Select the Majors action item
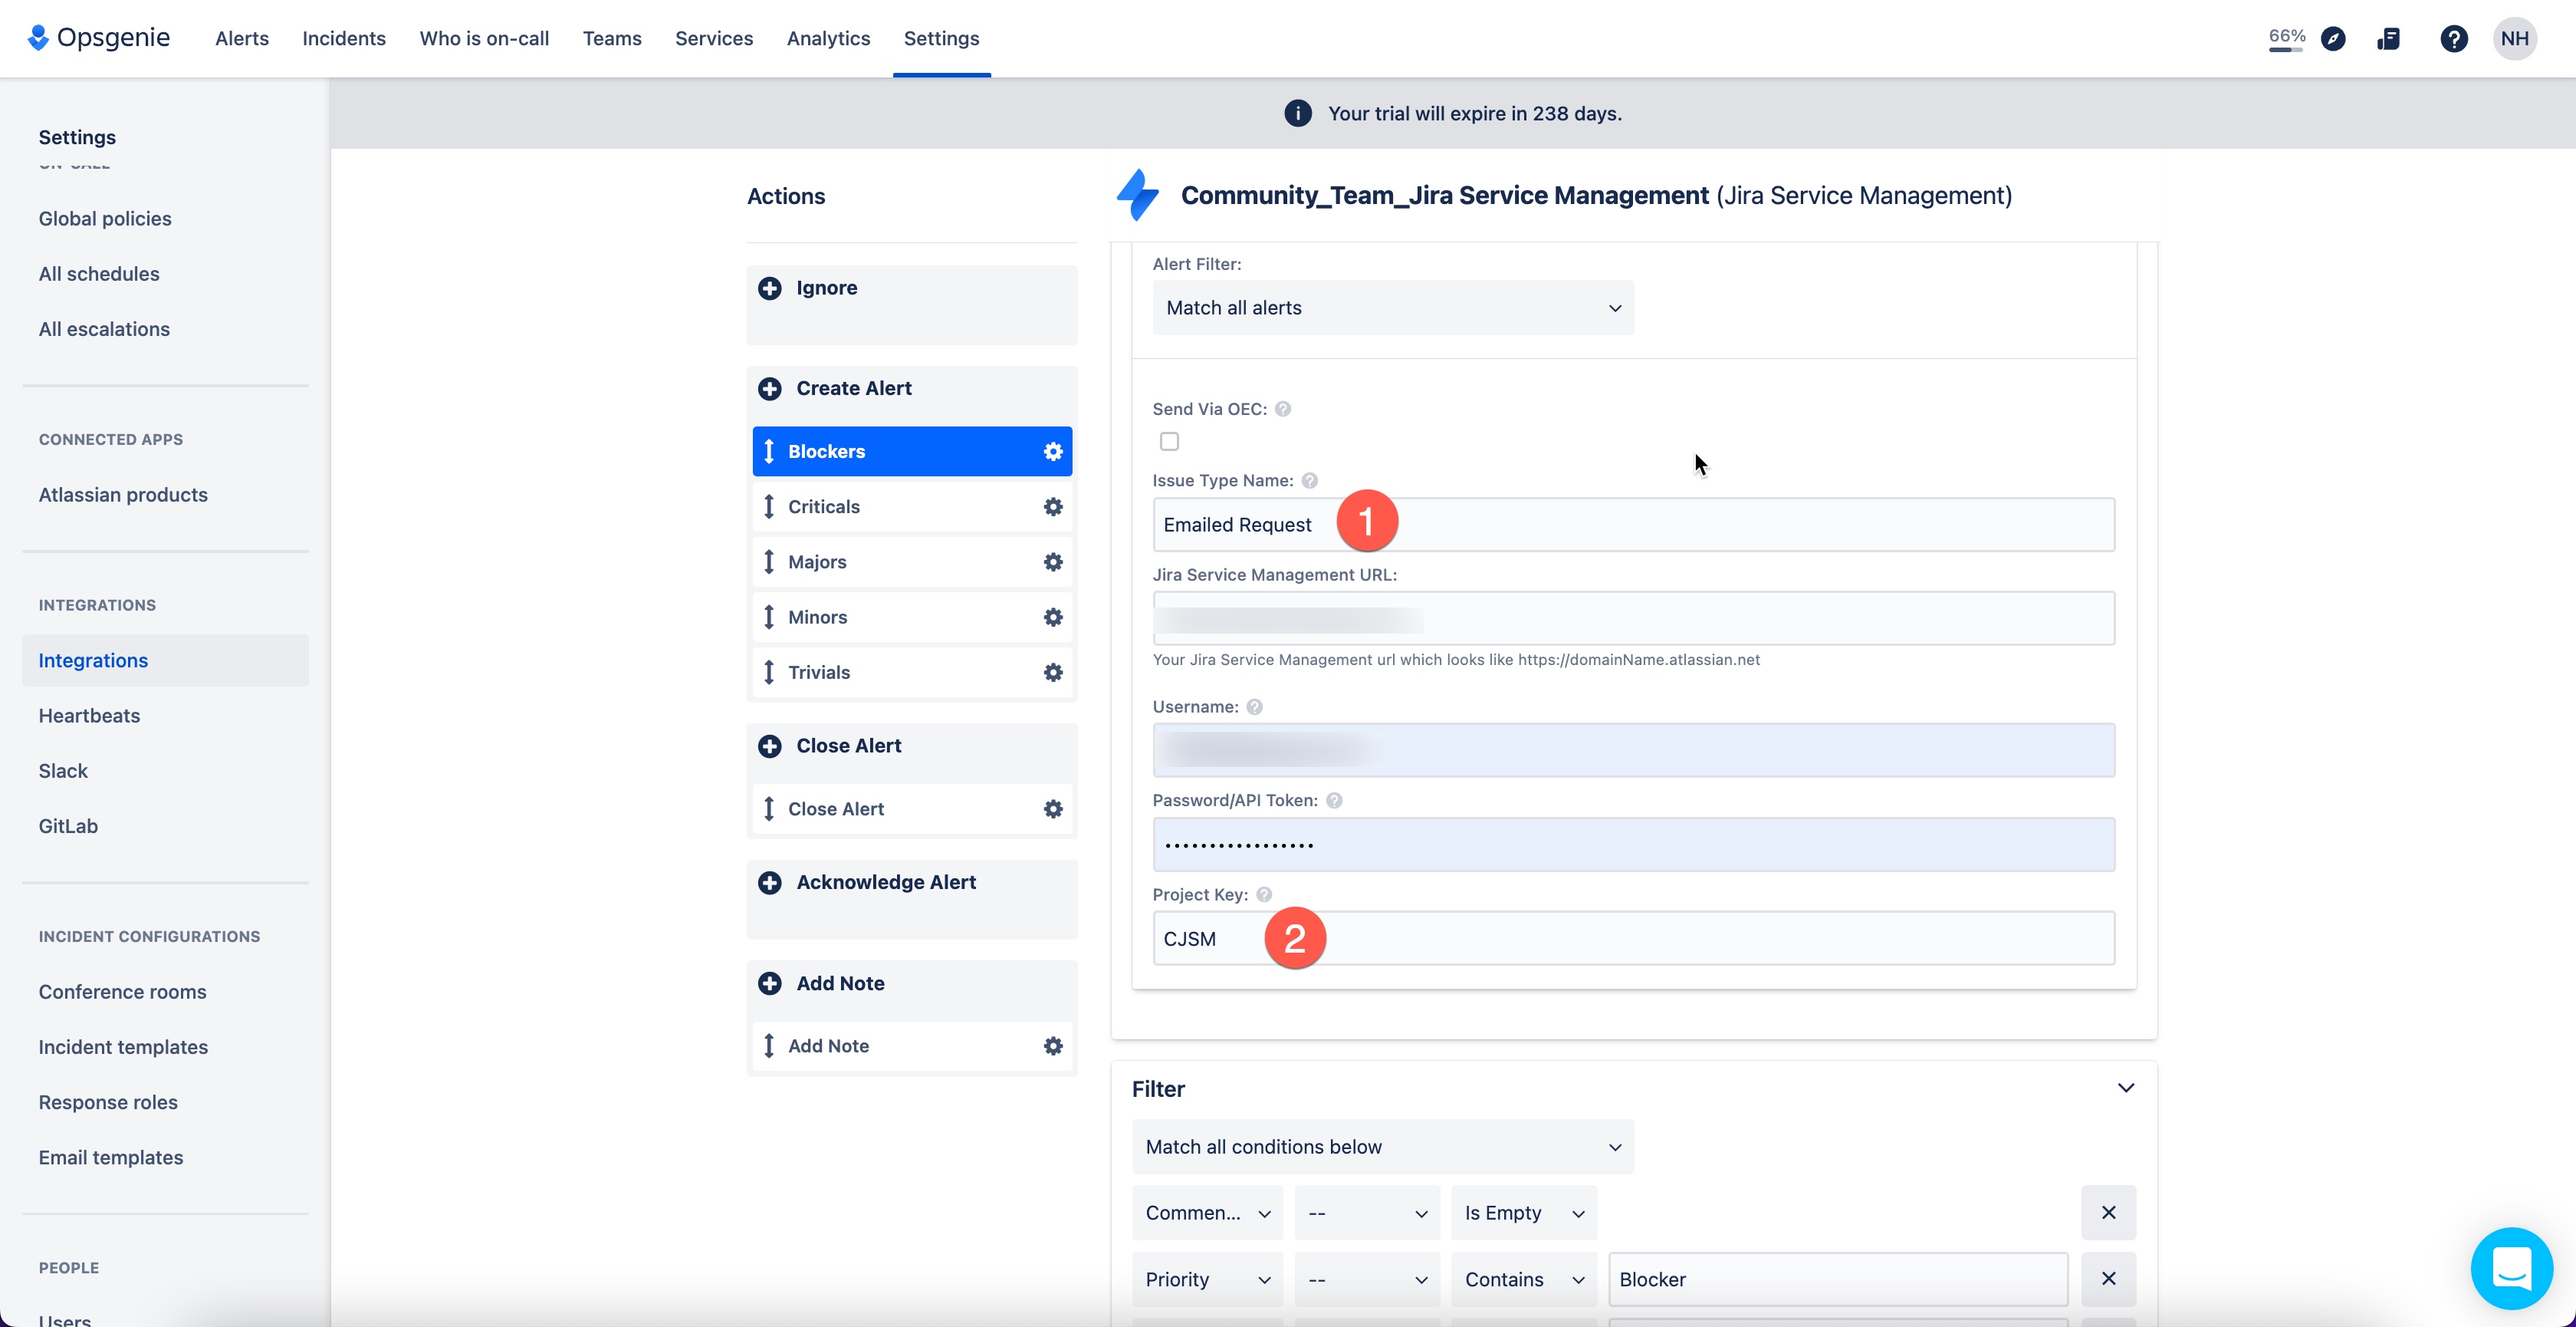The height and width of the screenshot is (1327, 2576). [817, 561]
